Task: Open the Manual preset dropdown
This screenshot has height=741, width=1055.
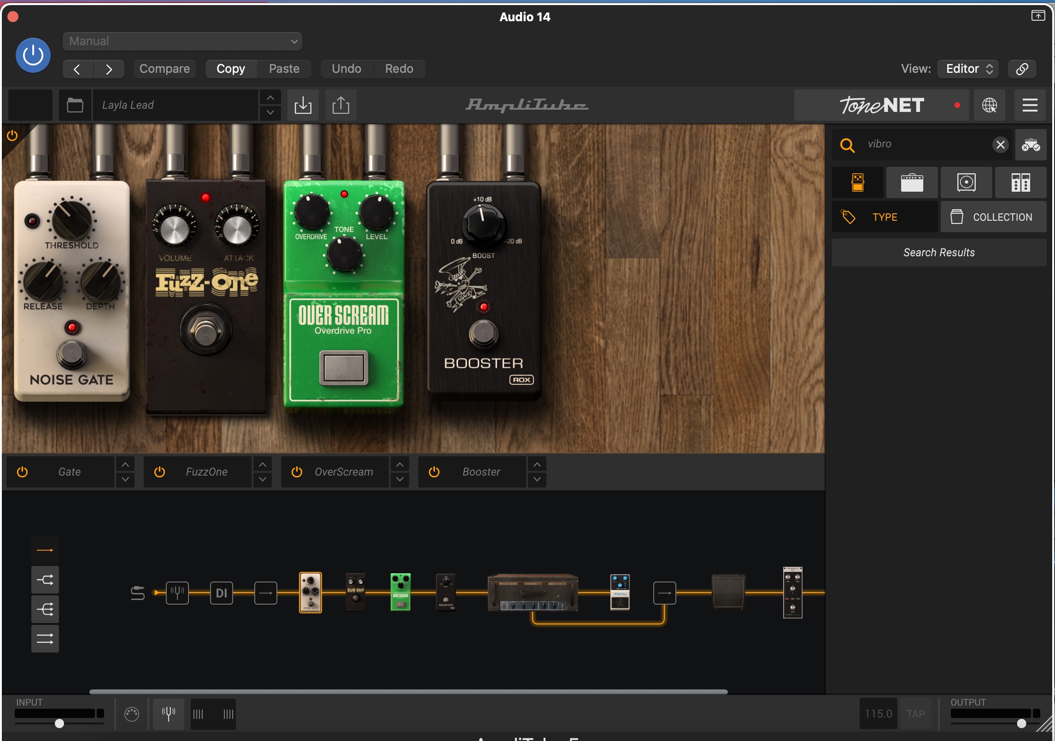Action: pyautogui.click(x=182, y=41)
